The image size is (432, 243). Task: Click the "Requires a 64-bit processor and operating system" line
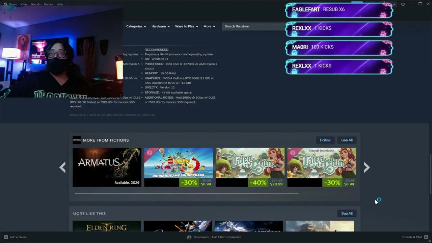[179, 54]
